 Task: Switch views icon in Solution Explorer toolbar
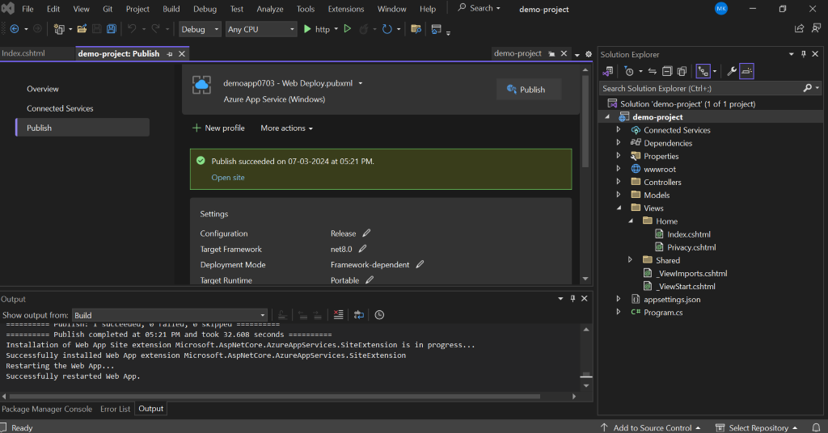(608, 70)
